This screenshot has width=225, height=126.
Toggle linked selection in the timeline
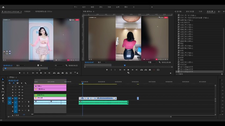pos(17,83)
